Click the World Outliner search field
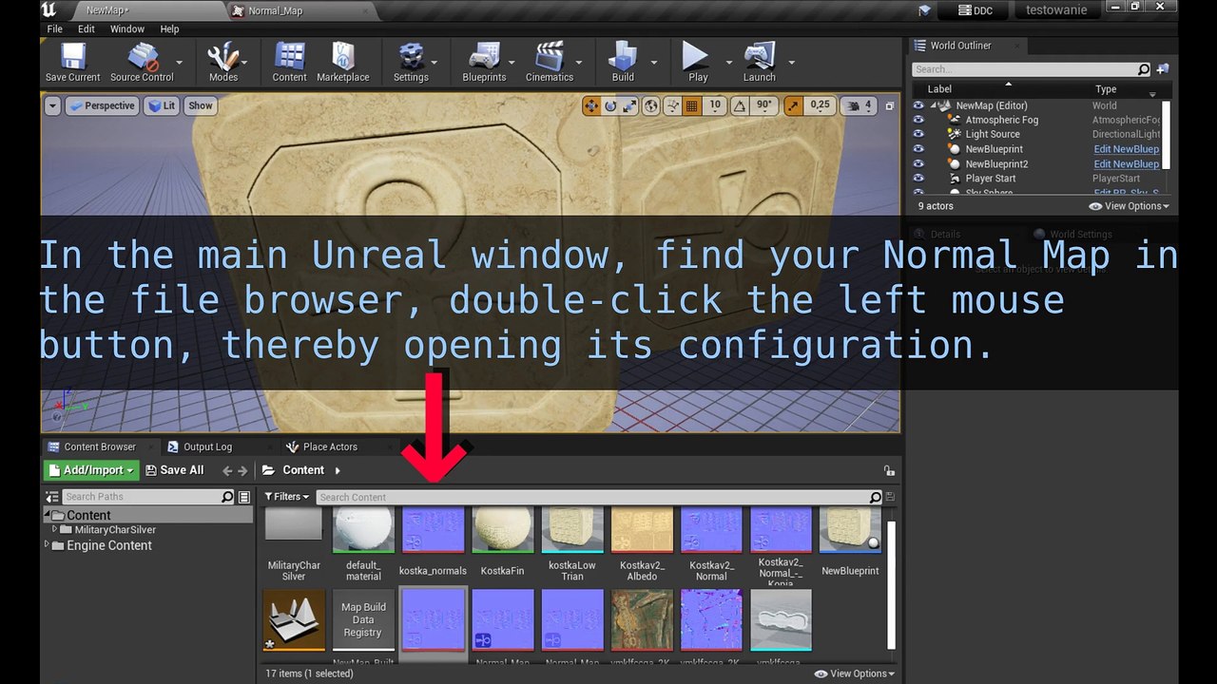Screen dimensions: 1217x684 pyautogui.click(x=1031, y=69)
